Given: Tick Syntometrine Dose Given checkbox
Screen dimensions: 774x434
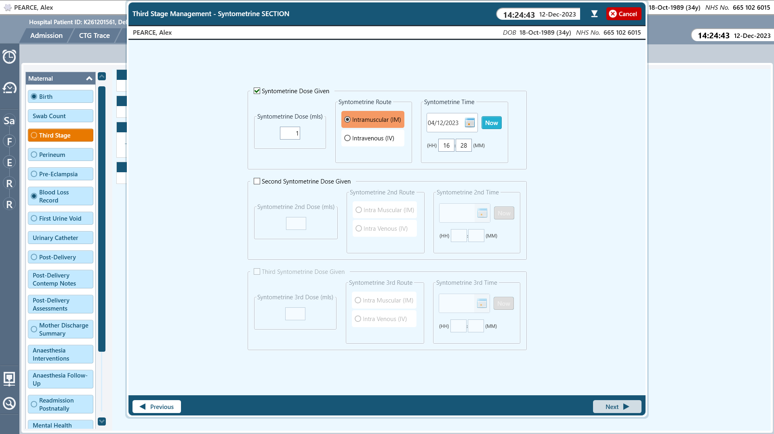Looking at the screenshot, I should (x=257, y=91).
